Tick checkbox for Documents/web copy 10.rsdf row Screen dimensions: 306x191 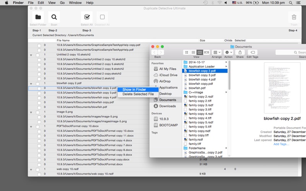[x=39, y=174]
